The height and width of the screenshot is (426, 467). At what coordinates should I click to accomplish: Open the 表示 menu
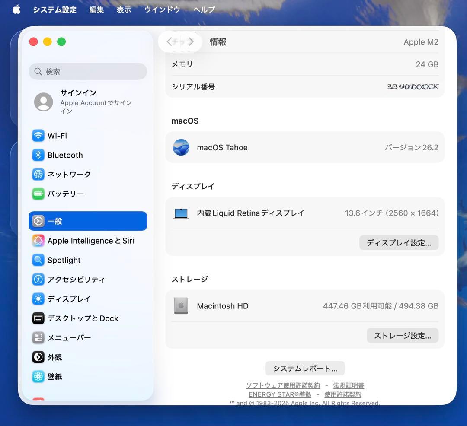[124, 10]
